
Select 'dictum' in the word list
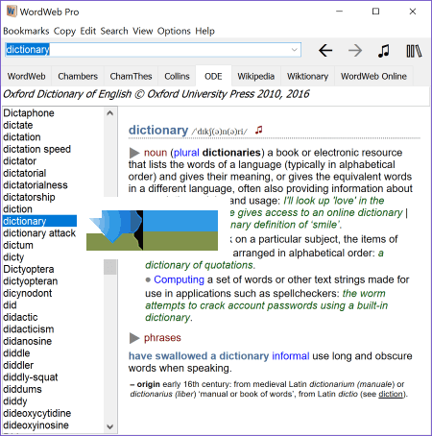18,245
